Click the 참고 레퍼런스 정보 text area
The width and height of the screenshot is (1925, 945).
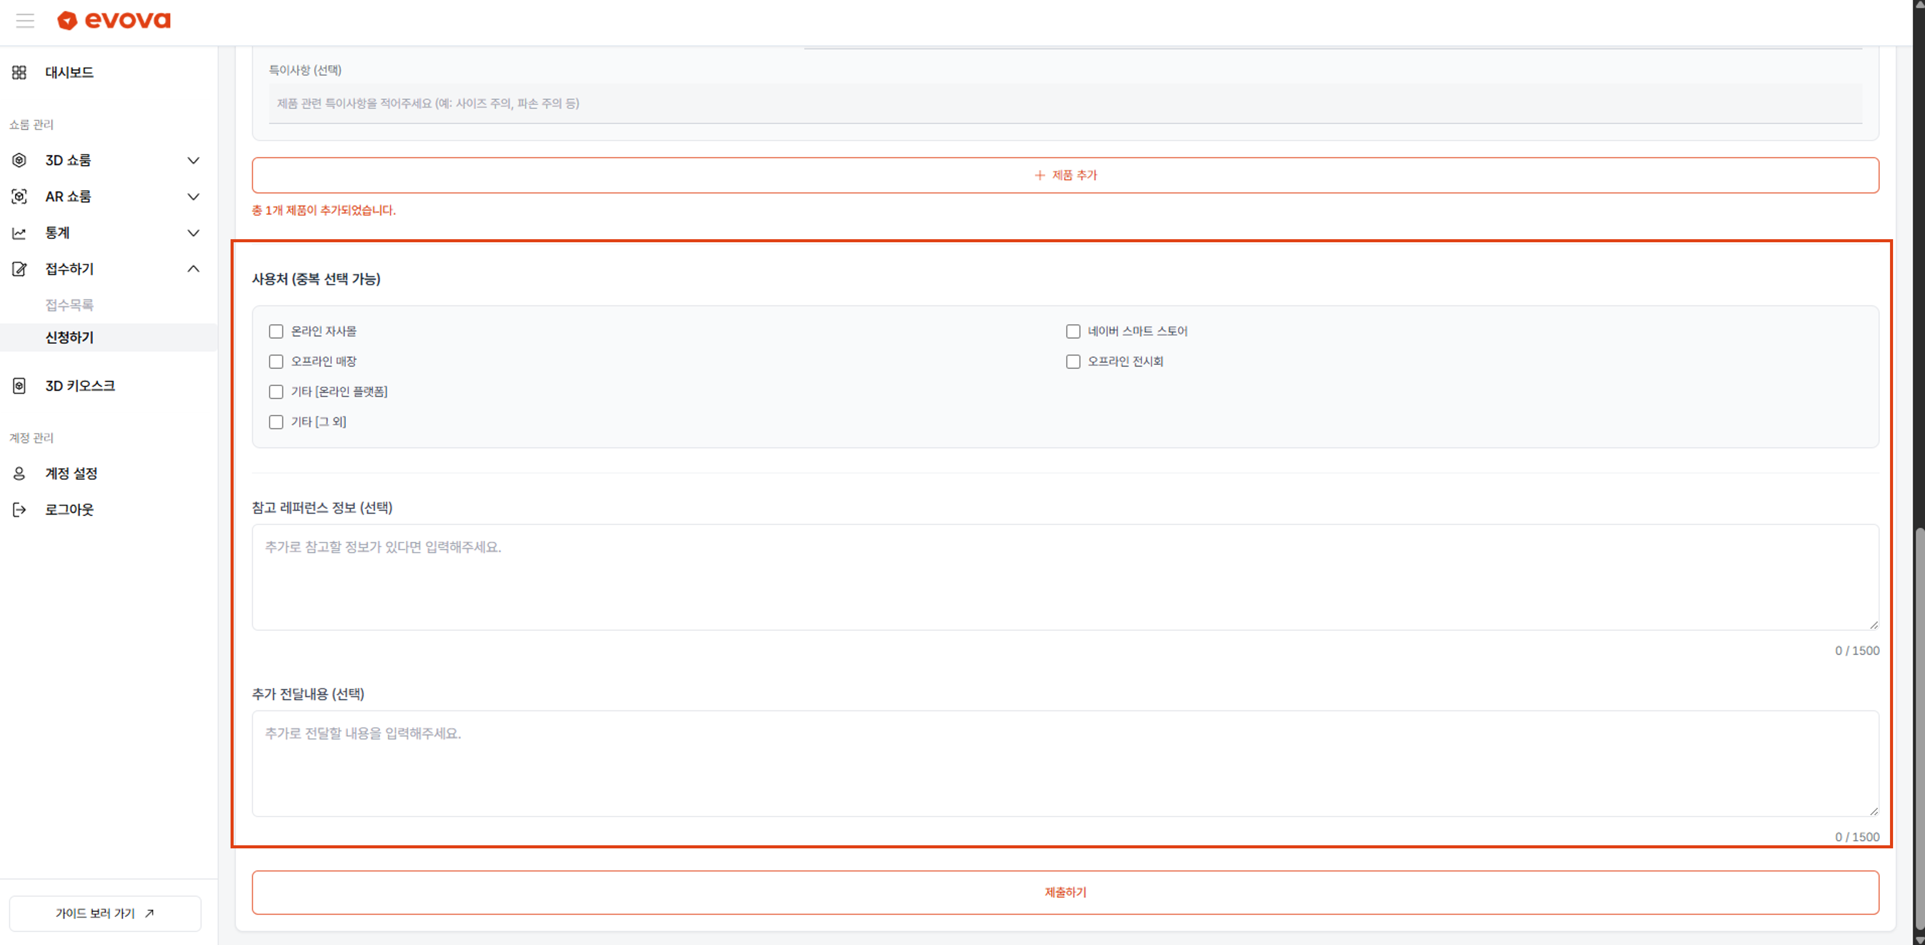click(x=1065, y=577)
